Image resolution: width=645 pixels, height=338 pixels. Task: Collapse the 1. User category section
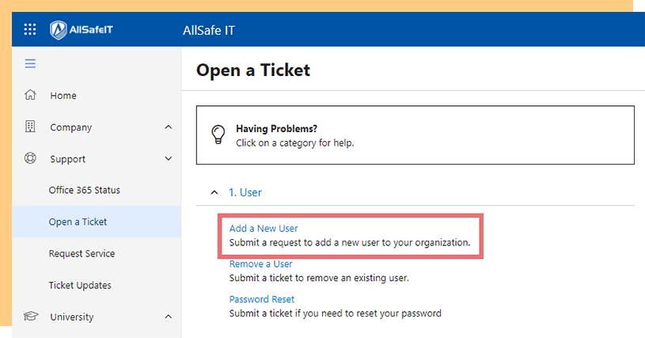point(214,192)
